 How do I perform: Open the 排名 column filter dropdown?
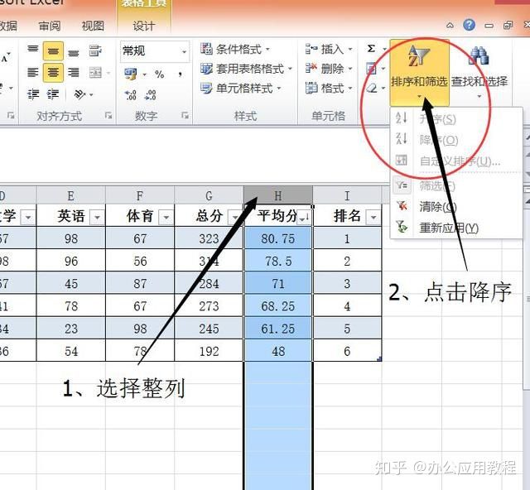[x=373, y=218]
